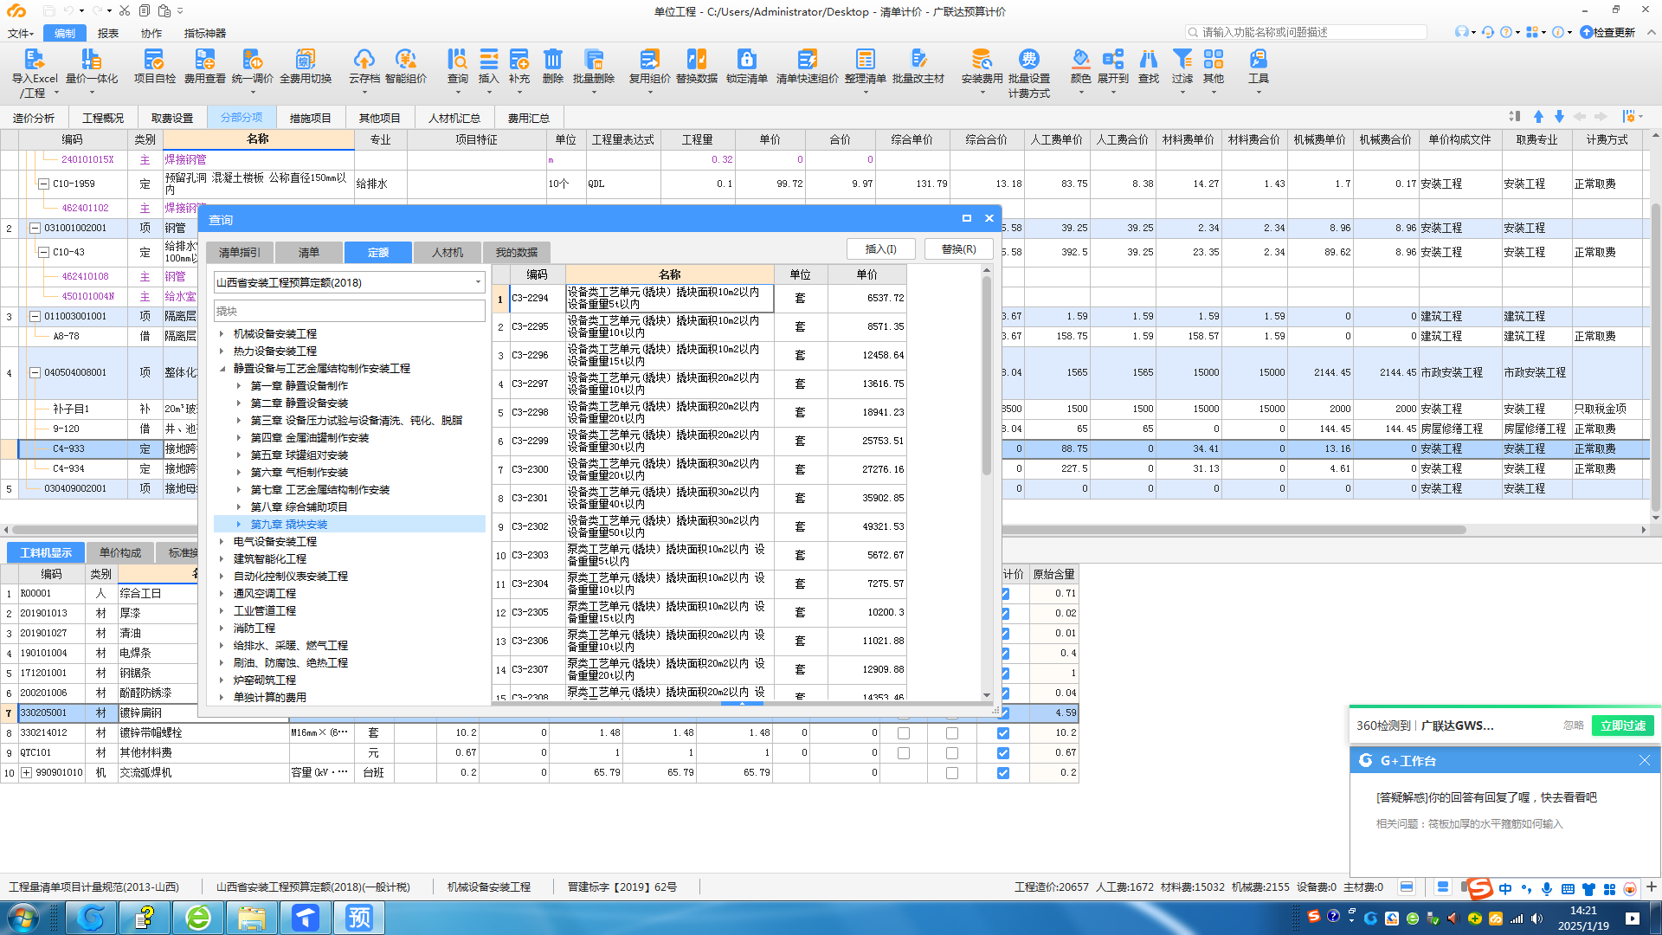Expand the 电气设备安装工程 tree node
1662x935 pixels.
tap(222, 542)
